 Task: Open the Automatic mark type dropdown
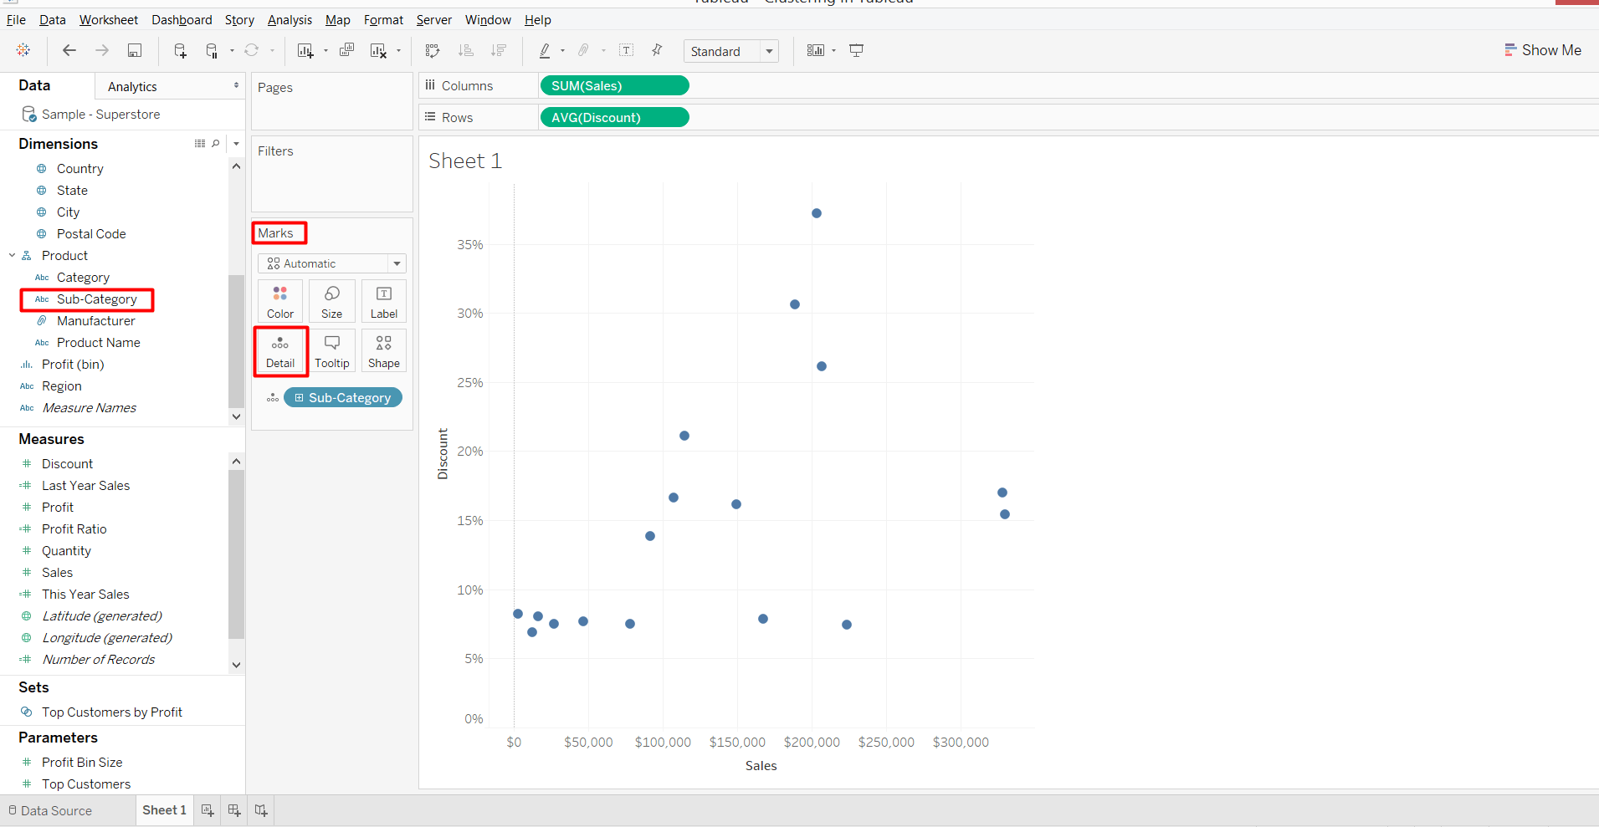(396, 263)
